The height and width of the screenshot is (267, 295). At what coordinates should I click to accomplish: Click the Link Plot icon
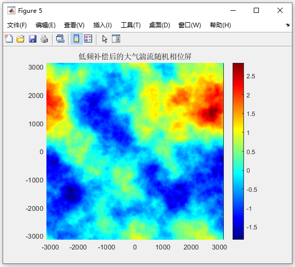coord(60,39)
